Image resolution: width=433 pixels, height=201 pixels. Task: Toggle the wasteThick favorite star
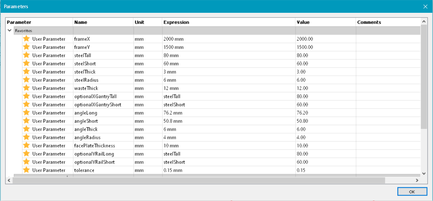coord(27,88)
